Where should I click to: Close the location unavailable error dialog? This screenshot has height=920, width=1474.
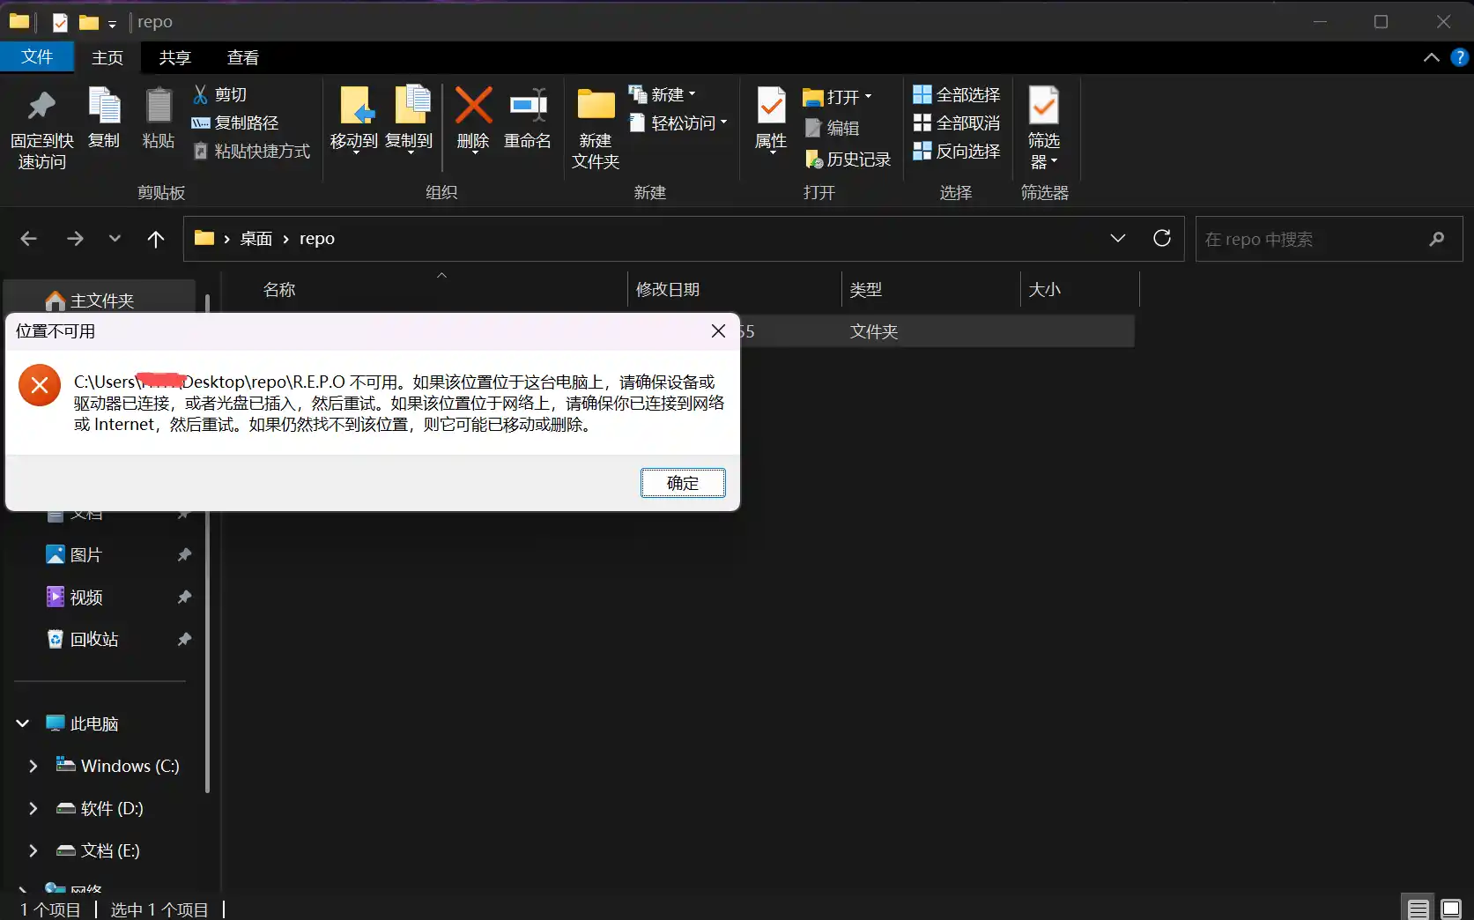[718, 331]
